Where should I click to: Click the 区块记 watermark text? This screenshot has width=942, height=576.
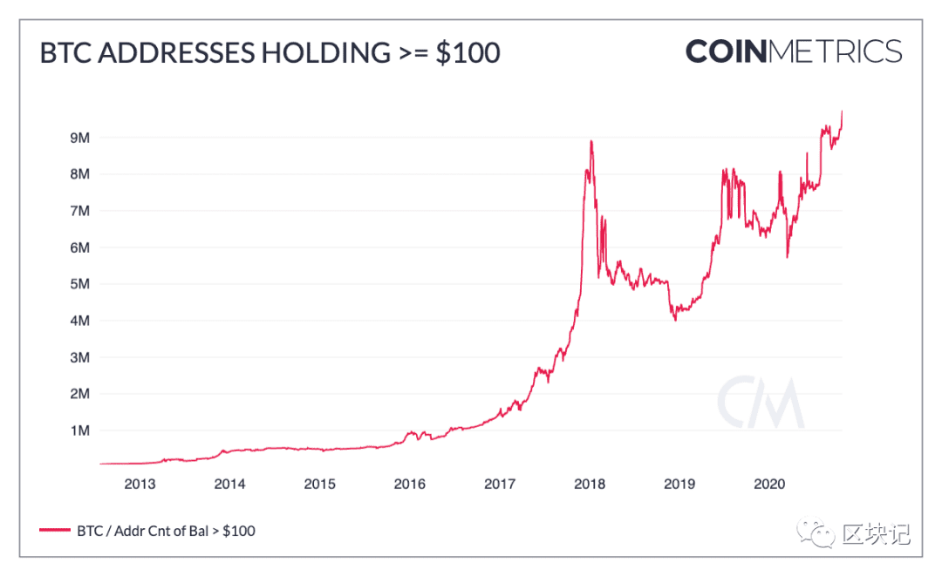pos(876,532)
